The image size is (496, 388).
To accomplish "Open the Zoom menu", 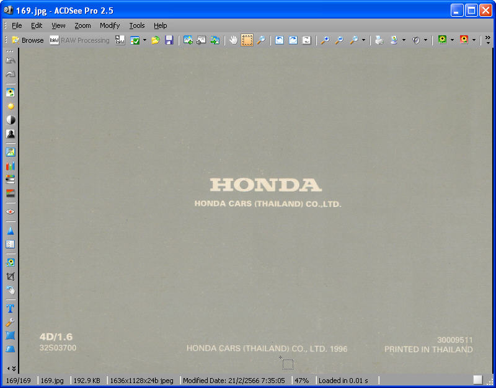I will [x=82, y=25].
